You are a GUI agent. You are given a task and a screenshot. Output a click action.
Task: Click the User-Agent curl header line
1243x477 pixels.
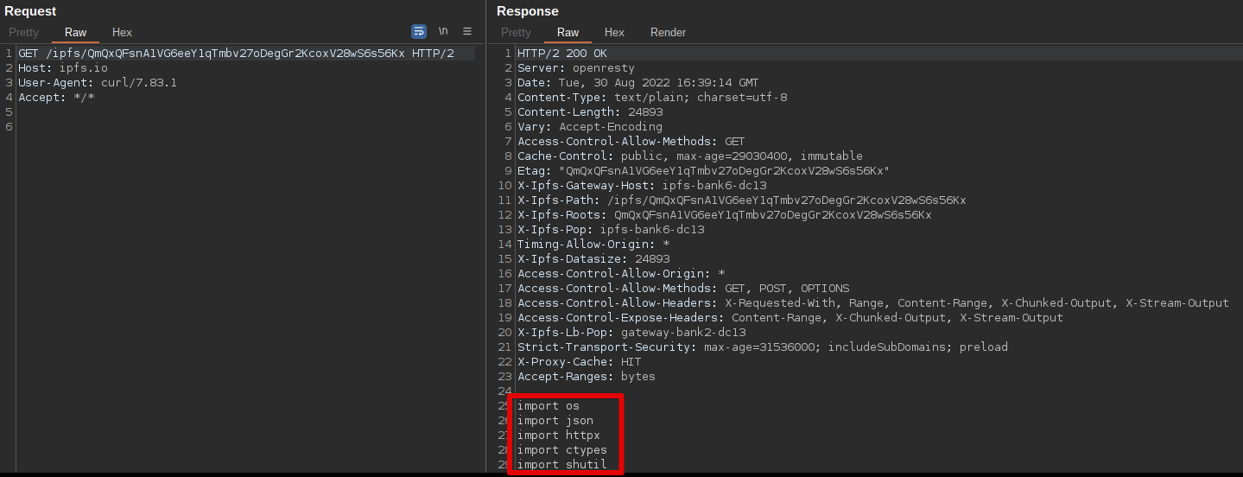98,83
